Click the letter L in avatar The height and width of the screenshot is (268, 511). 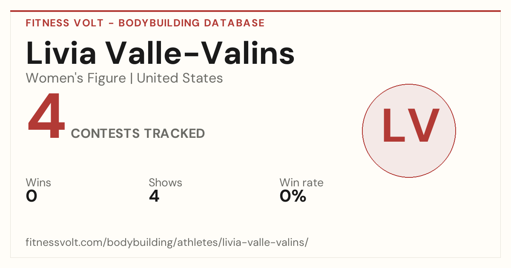[393, 125]
